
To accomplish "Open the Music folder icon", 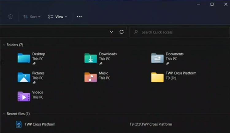I will coord(90,77).
